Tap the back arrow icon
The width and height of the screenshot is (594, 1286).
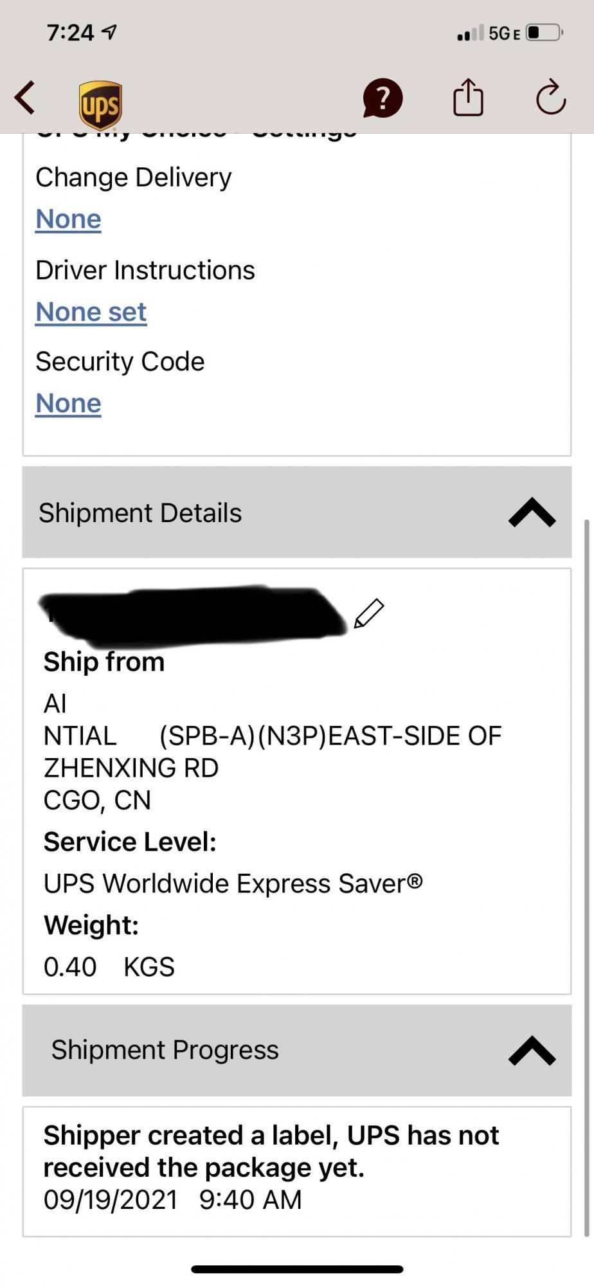(x=25, y=98)
